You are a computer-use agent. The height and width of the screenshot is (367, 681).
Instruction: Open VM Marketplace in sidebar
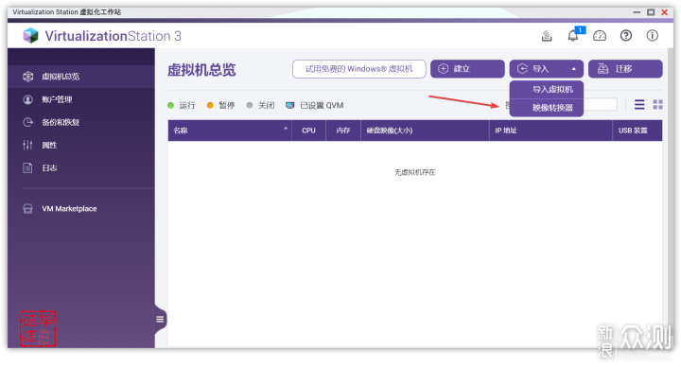tap(80, 208)
